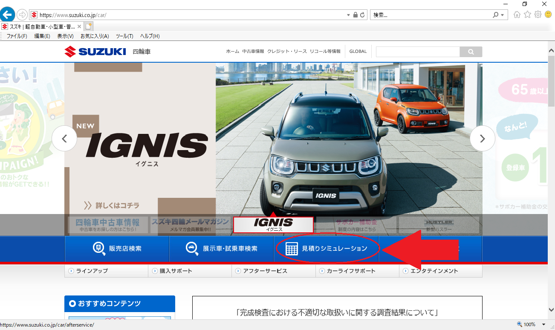555x330 pixels.
Task: Open the 完成検査における不適切な取扱い notice link
Action: coord(337,313)
